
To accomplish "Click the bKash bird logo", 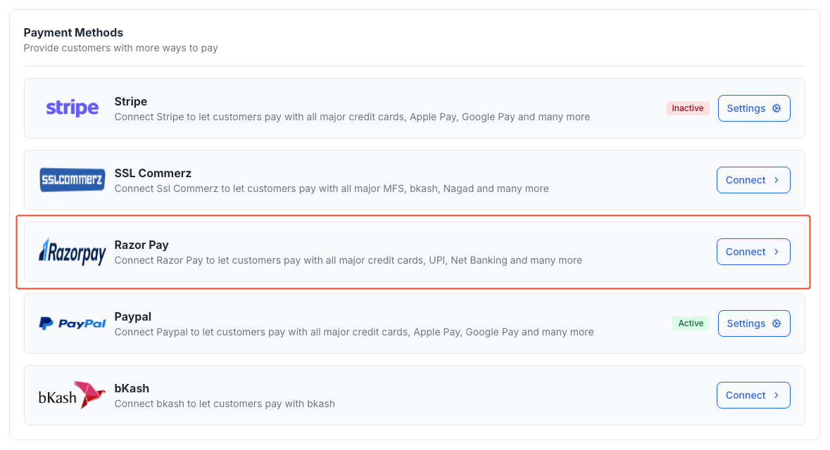I will (x=89, y=395).
